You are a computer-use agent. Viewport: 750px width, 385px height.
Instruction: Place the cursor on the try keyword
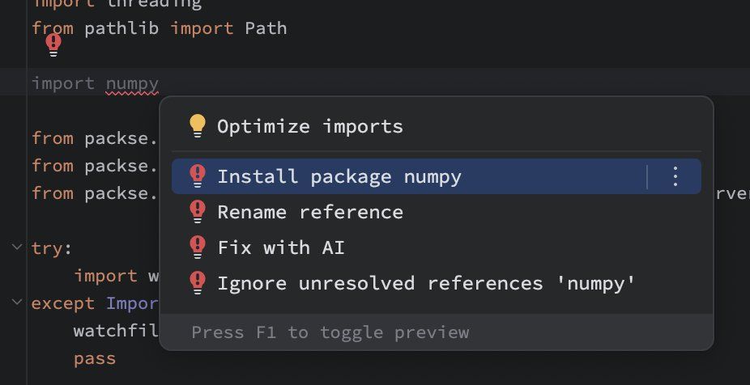click(x=47, y=247)
